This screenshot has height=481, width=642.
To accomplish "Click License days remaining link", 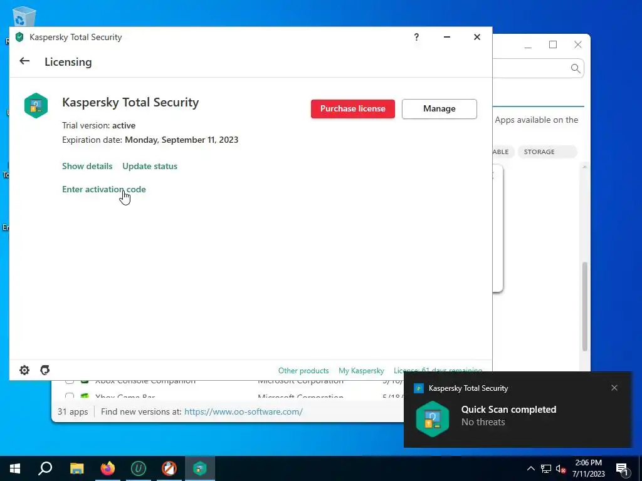I will pyautogui.click(x=438, y=370).
